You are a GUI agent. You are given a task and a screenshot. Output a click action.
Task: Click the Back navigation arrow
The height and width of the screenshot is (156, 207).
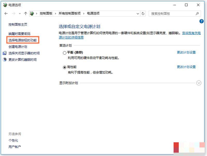tap(6, 13)
